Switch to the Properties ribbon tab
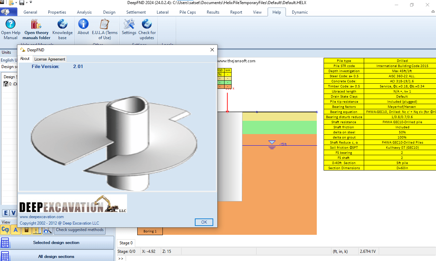Image resolution: width=436 pixels, height=261 pixels. point(57,12)
